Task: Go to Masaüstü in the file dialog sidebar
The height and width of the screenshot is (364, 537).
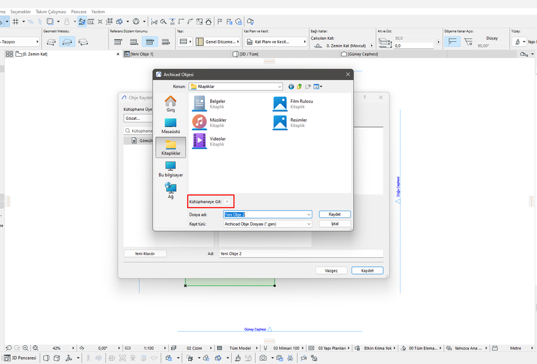Action: [170, 126]
